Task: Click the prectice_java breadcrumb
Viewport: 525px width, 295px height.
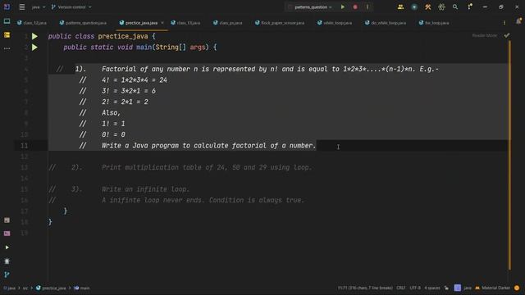Action: coord(51,288)
